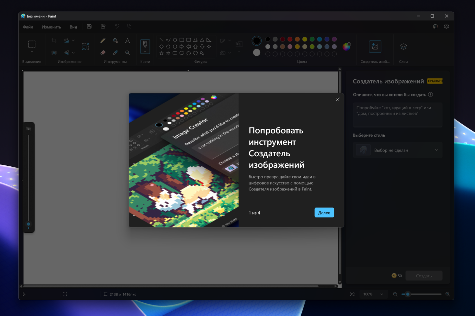Click the "1 из 4" step indicator
This screenshot has width=475, height=316.
click(254, 213)
